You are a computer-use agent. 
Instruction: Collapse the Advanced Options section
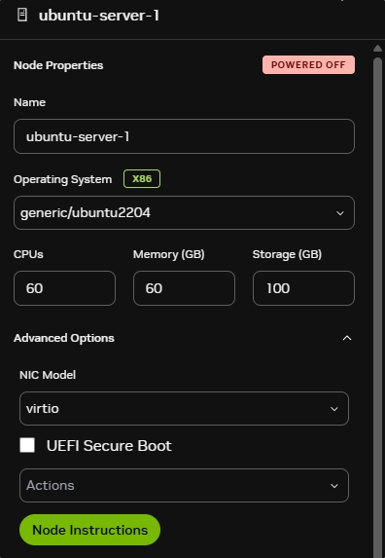347,338
